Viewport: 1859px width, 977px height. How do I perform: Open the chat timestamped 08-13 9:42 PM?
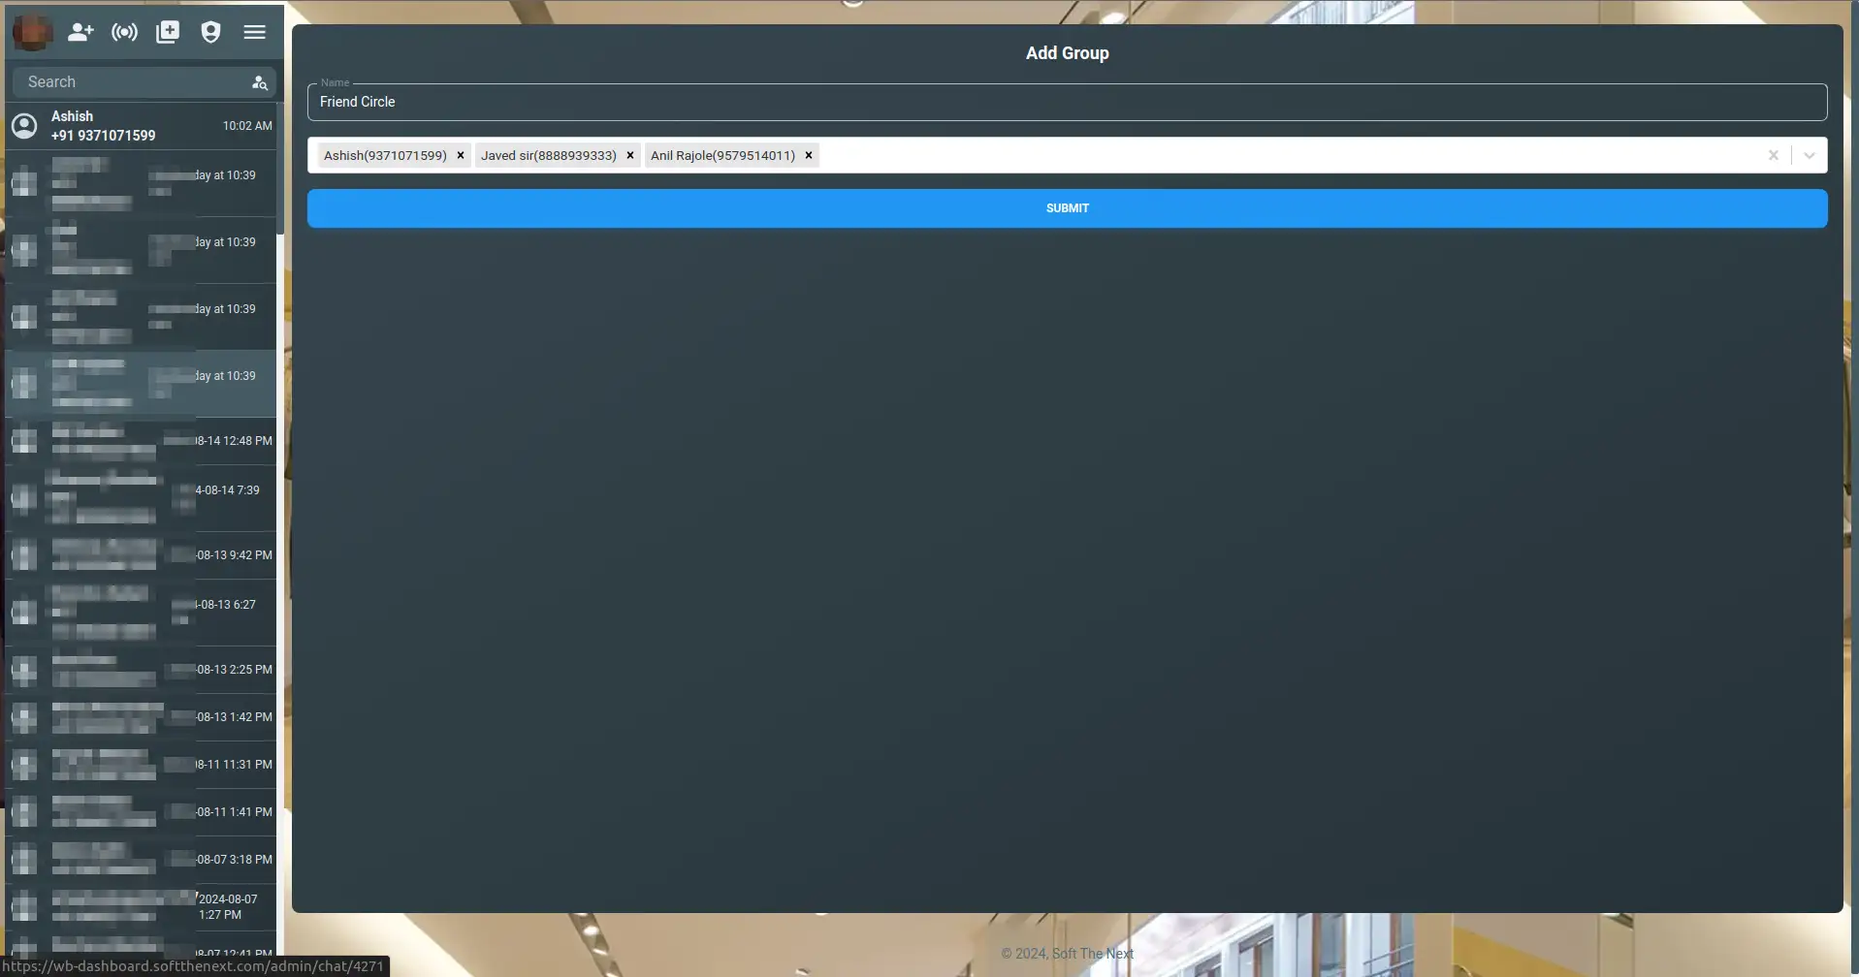pyautogui.click(x=141, y=555)
